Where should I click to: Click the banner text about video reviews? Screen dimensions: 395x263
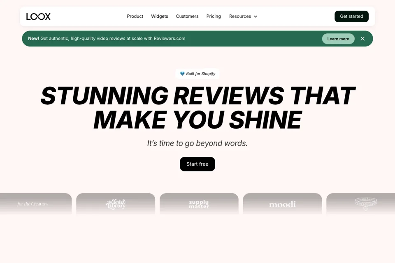[107, 39]
